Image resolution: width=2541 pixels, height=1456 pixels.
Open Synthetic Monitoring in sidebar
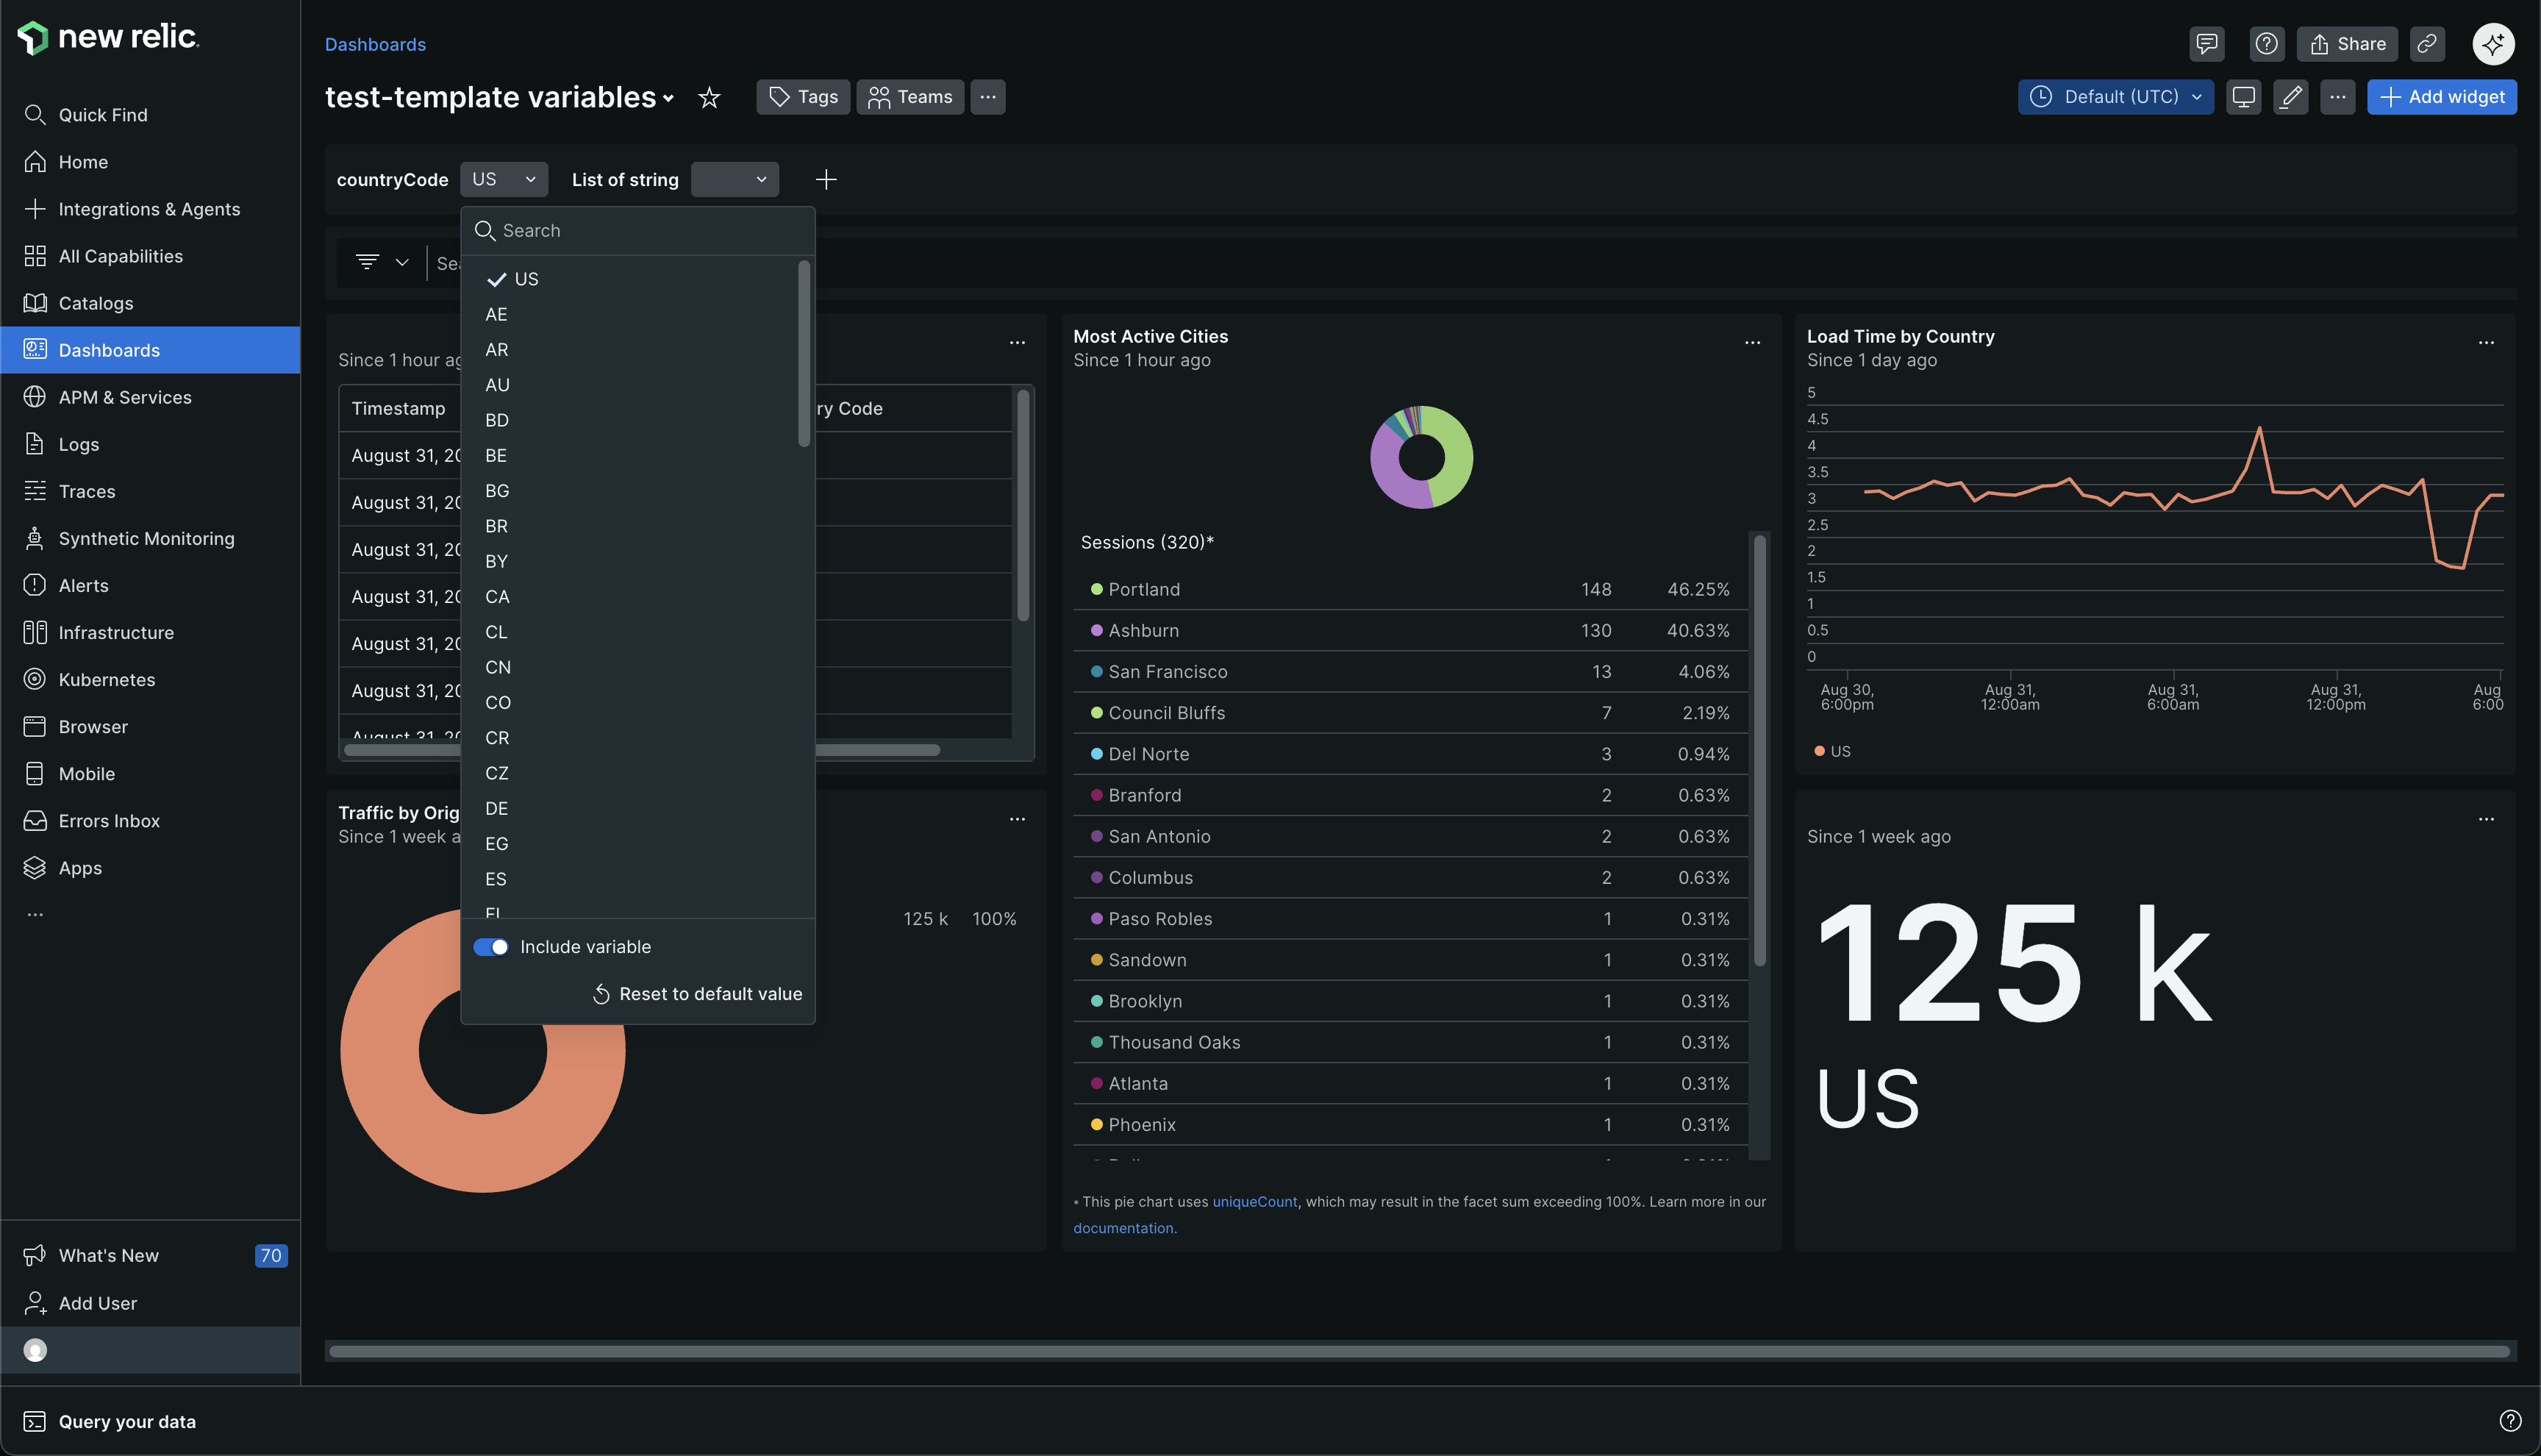[146, 539]
